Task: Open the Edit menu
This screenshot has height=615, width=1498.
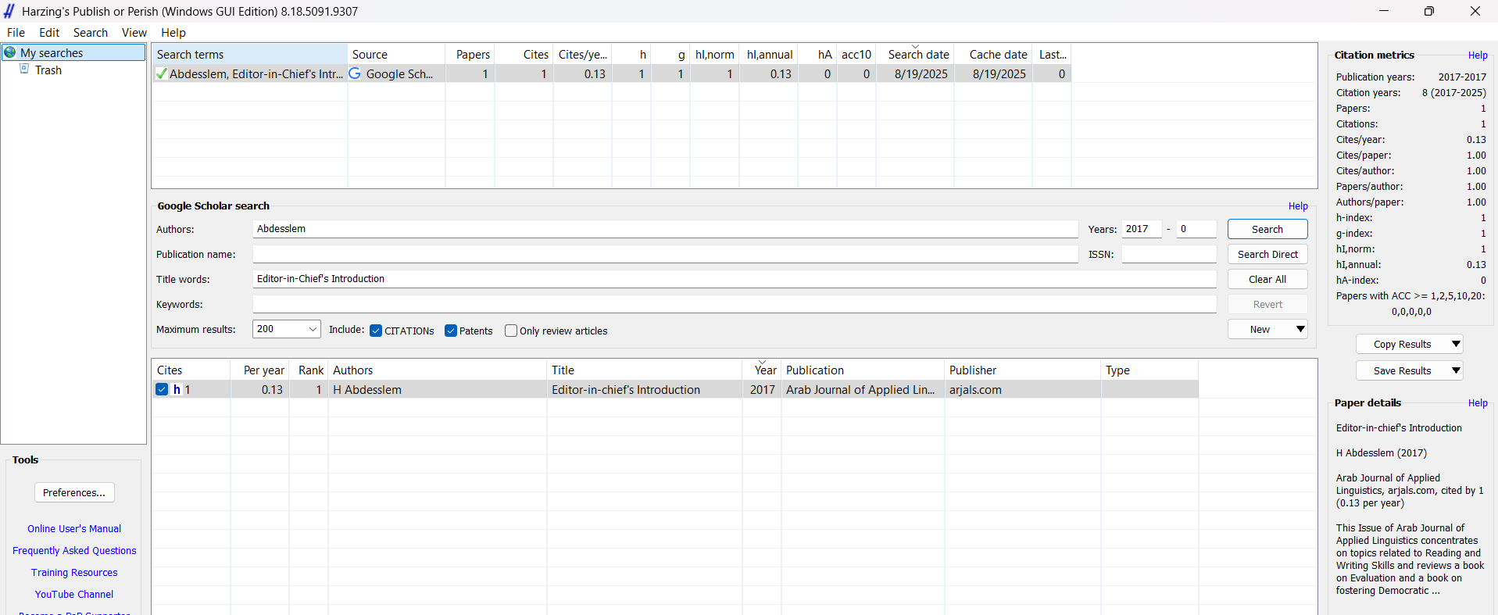Action: click(x=49, y=32)
